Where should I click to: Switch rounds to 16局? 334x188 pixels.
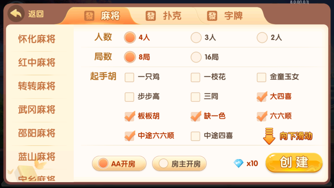196,57
